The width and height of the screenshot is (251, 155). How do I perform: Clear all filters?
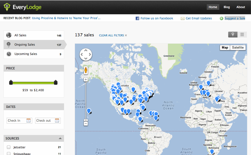click(113, 35)
